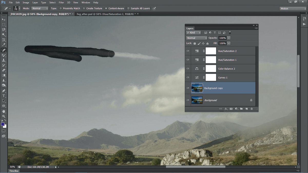The width and height of the screenshot is (308, 173).
Task: Select the Hand tool
Action: point(4,111)
